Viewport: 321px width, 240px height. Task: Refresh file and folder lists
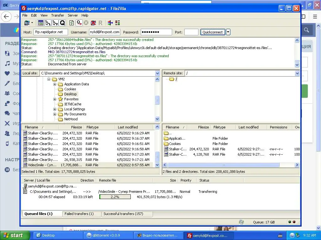click(72, 23)
